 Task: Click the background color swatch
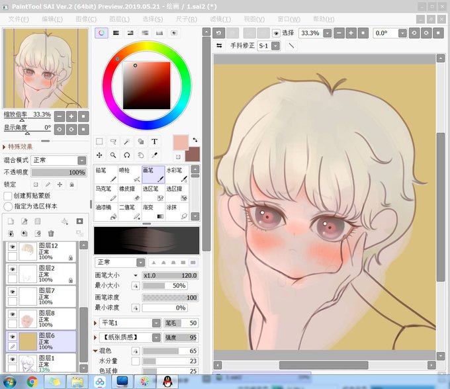point(193,155)
